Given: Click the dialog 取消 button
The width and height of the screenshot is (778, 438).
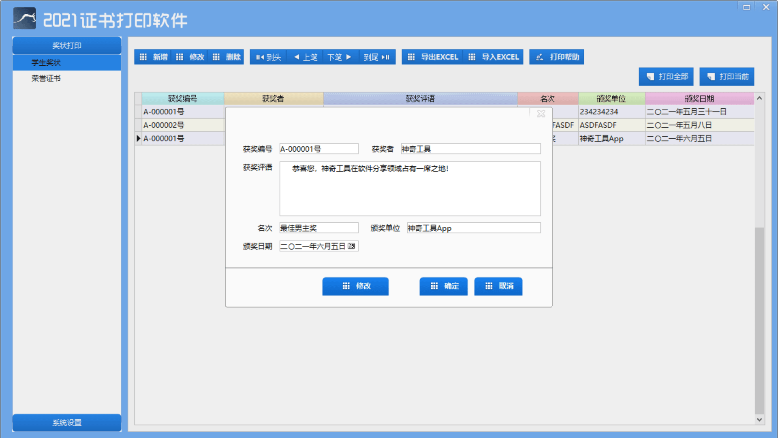Looking at the screenshot, I should coord(498,286).
